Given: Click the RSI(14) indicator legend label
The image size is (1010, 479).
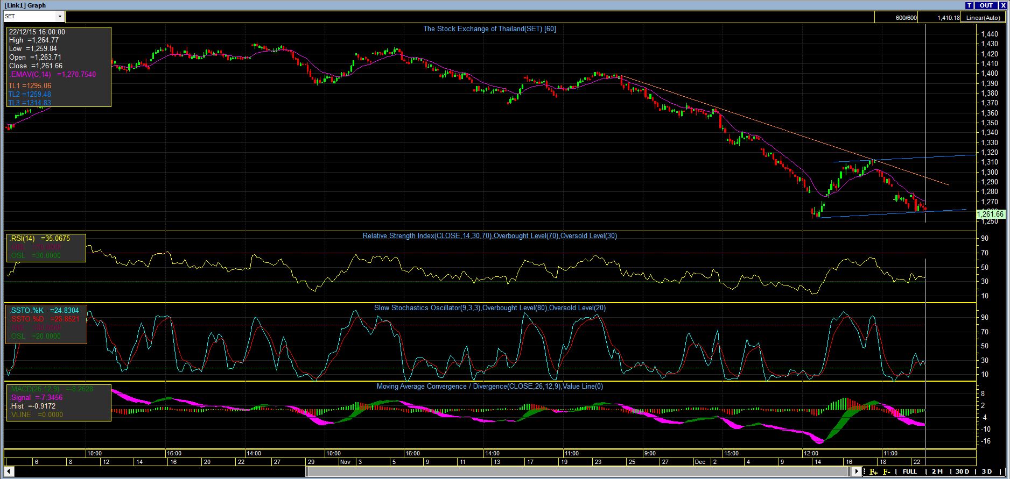Looking at the screenshot, I should coord(23,238).
